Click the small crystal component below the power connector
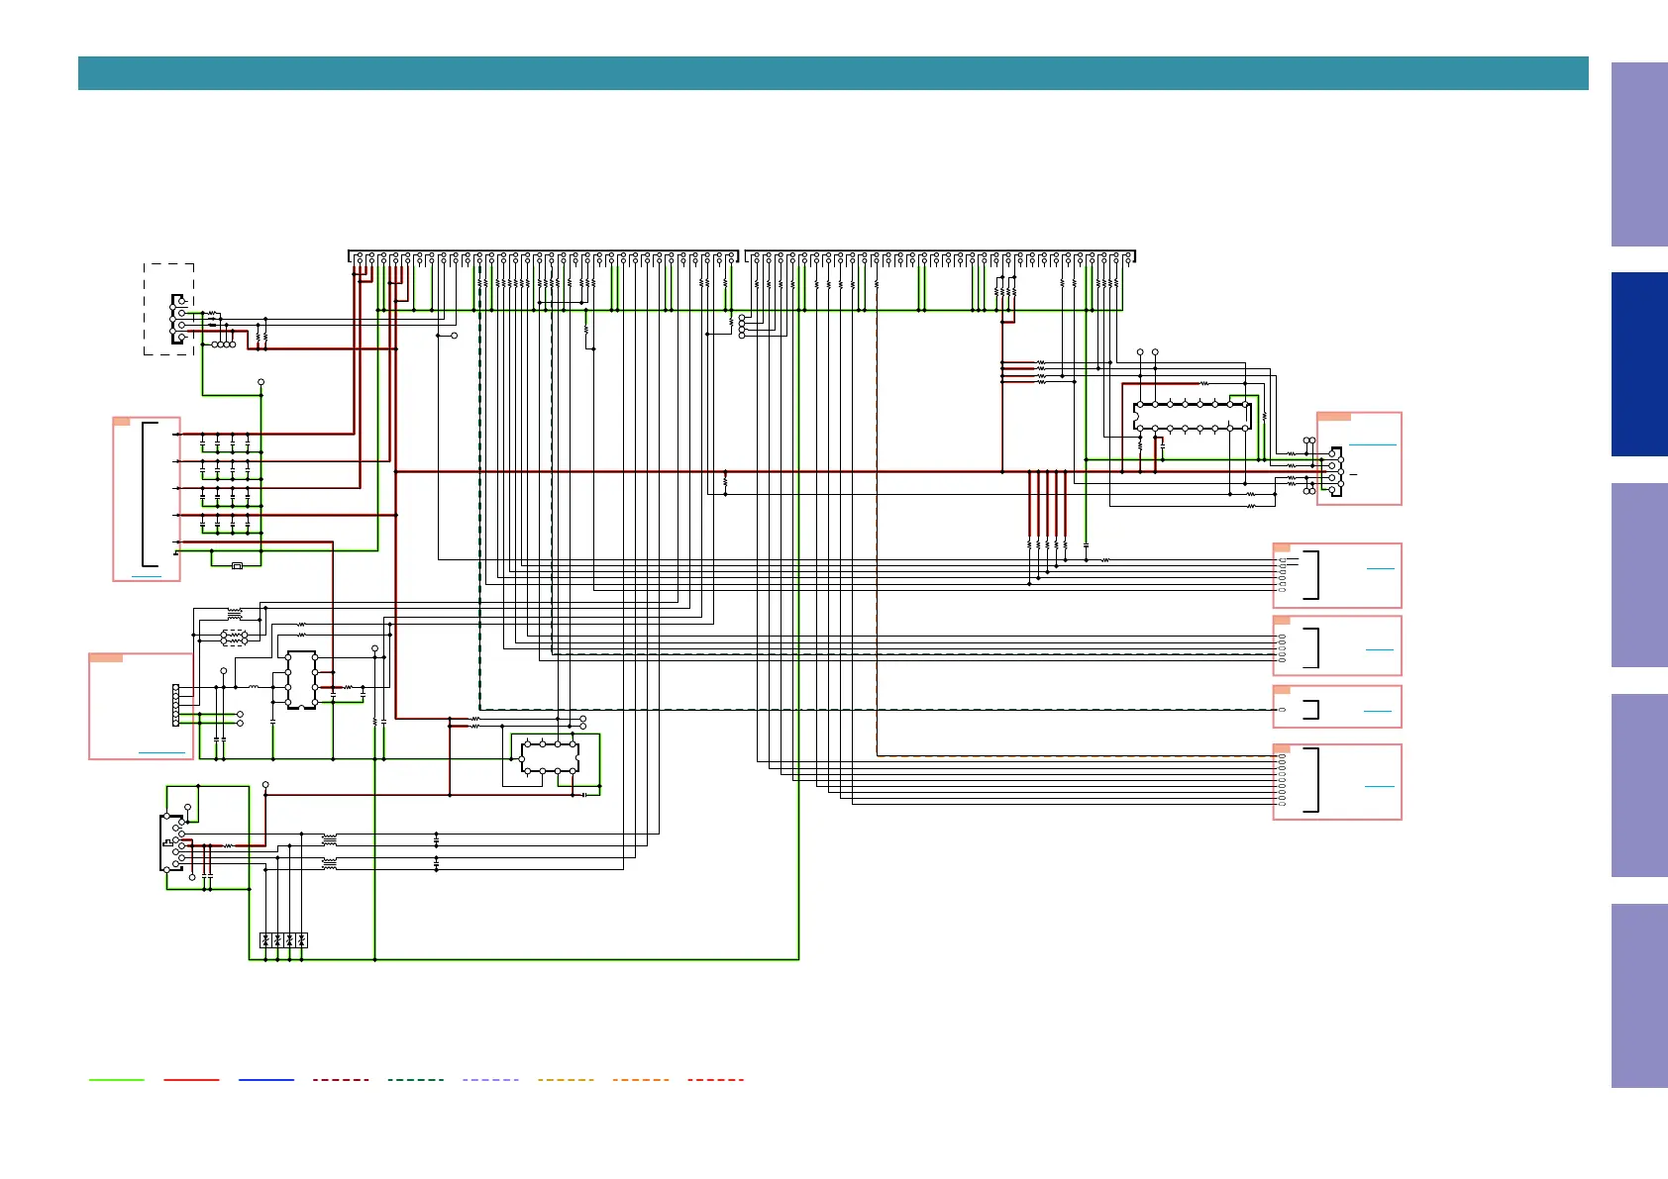Image resolution: width=1668 pixels, height=1179 pixels. pyautogui.click(x=237, y=566)
